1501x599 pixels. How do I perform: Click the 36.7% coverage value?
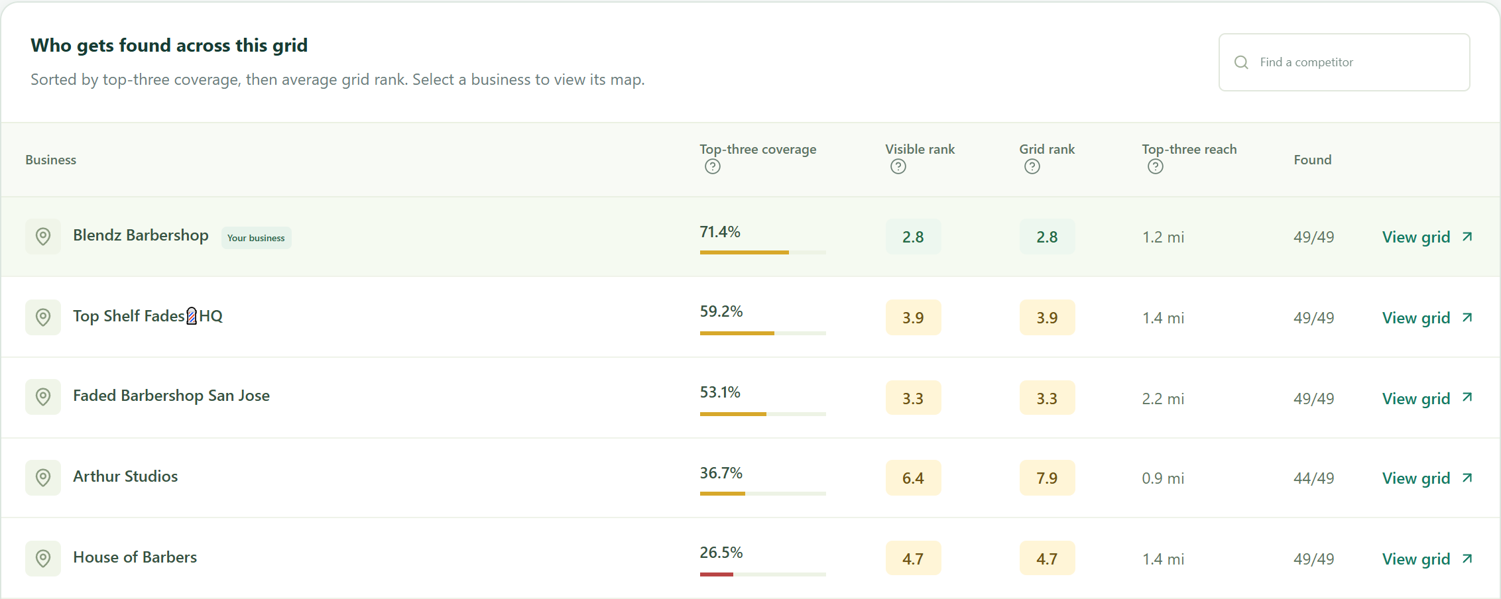click(721, 473)
